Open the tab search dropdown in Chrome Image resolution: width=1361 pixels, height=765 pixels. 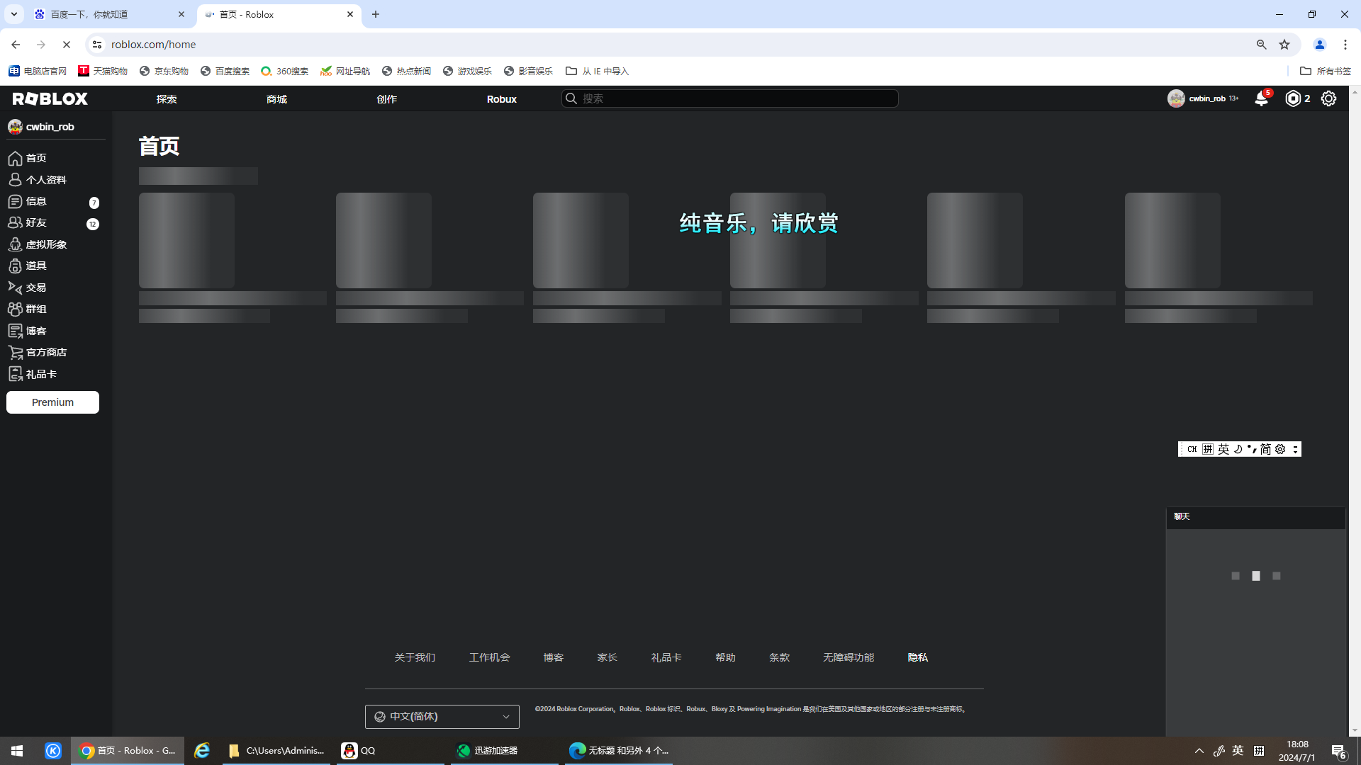[13, 14]
